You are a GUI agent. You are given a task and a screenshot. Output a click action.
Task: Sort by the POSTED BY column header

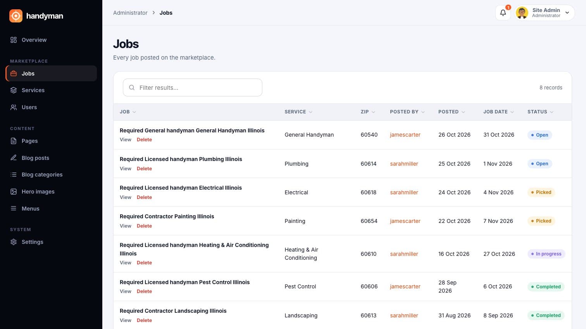tap(407, 112)
